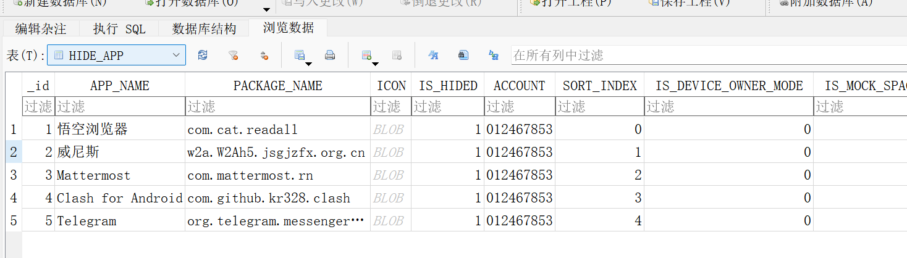This screenshot has width=907, height=258.
Task: Save table as currently displayed icon
Action: click(300, 55)
